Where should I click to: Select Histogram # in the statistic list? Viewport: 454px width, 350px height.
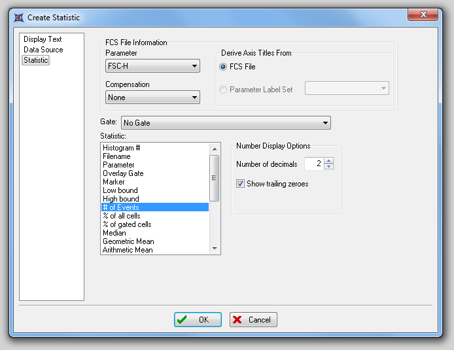click(155, 148)
